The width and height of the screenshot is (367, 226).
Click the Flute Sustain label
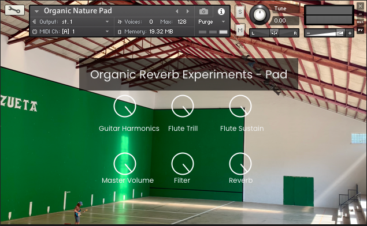[242, 129]
